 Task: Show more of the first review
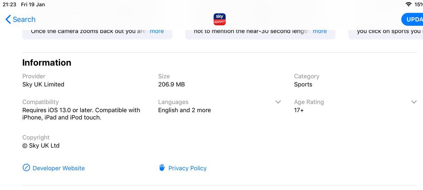(x=157, y=31)
